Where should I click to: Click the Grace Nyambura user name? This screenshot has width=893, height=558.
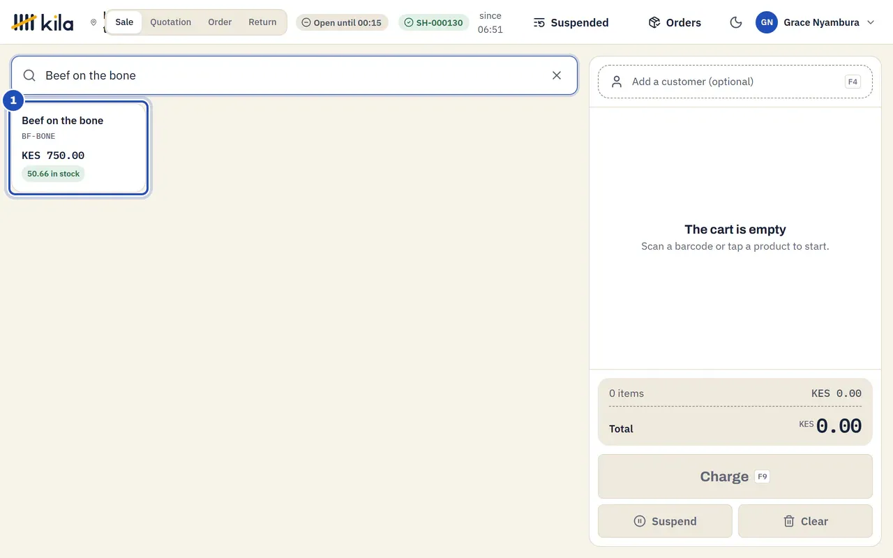tap(821, 22)
